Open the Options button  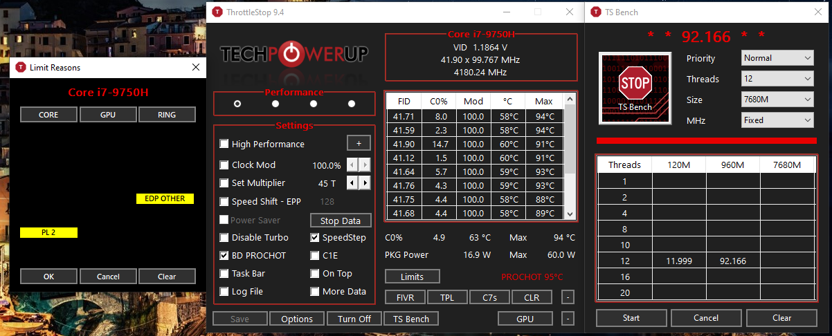297,319
